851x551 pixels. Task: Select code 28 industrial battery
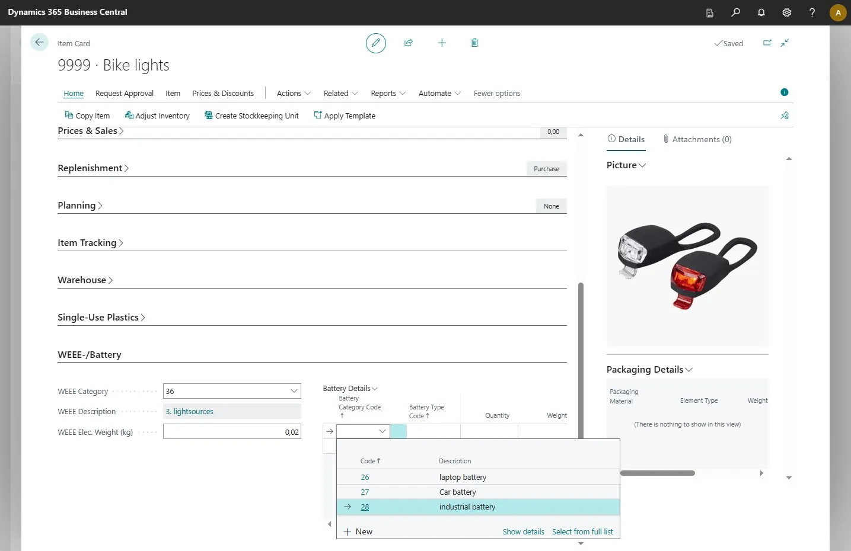(x=478, y=507)
